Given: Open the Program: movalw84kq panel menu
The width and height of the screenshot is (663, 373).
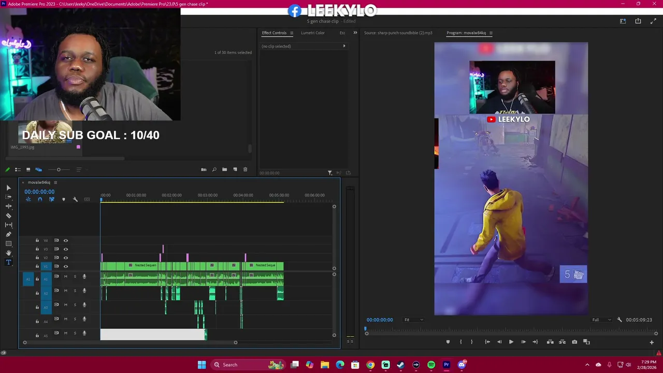Looking at the screenshot, I should 491,33.
